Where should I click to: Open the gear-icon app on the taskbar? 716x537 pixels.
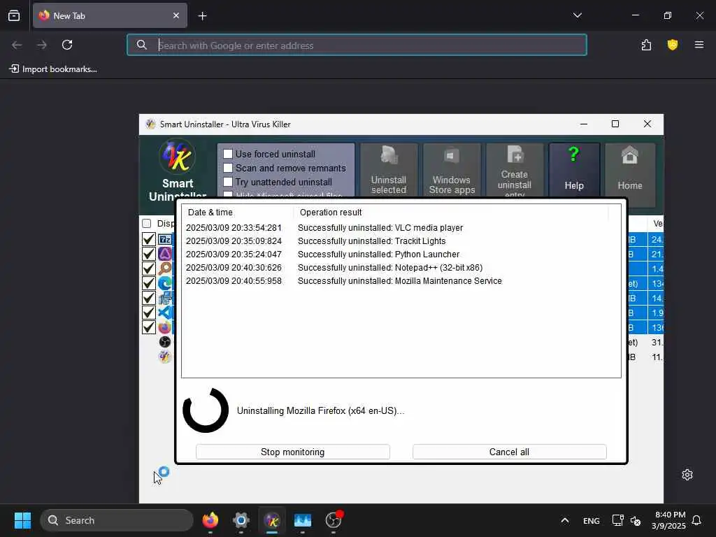(x=241, y=520)
